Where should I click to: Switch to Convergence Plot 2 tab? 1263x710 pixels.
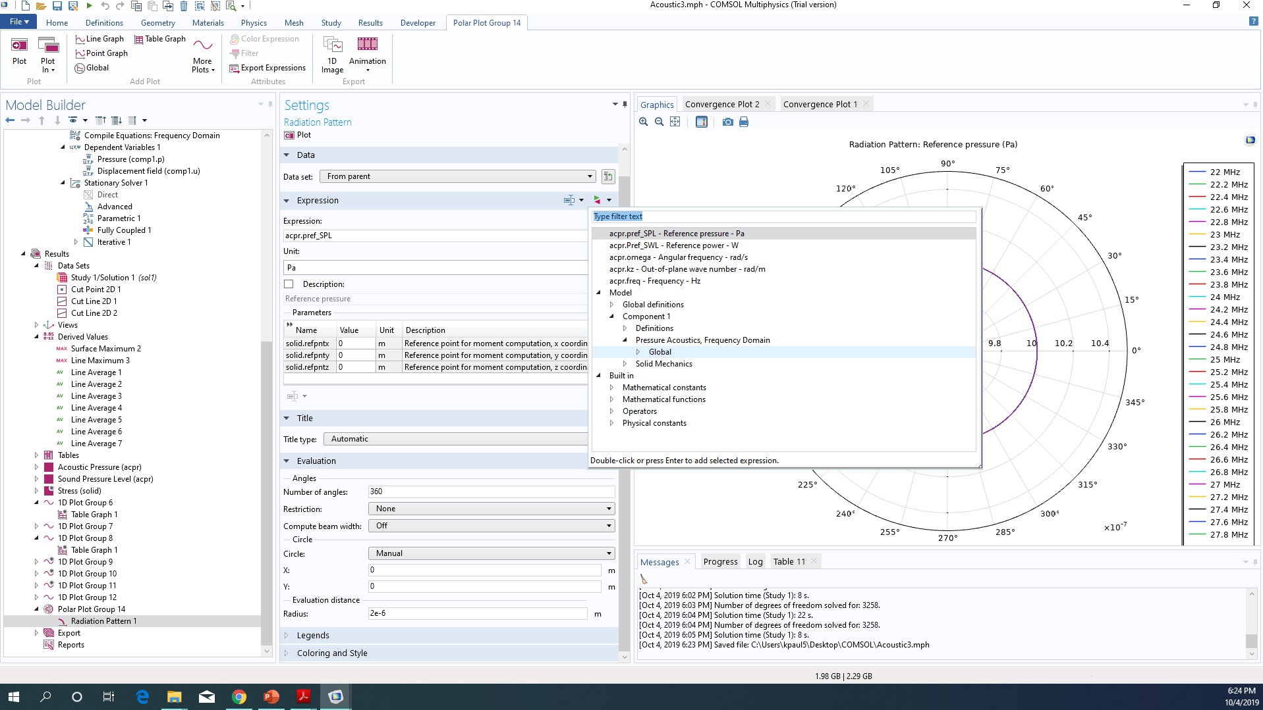coord(721,104)
